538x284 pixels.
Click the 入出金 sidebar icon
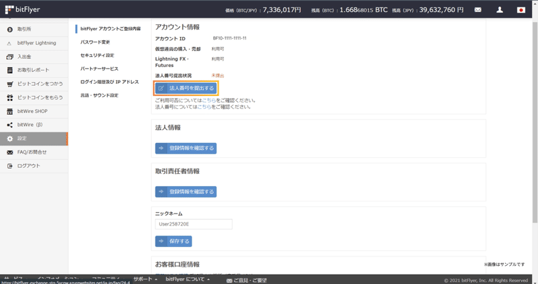9,57
